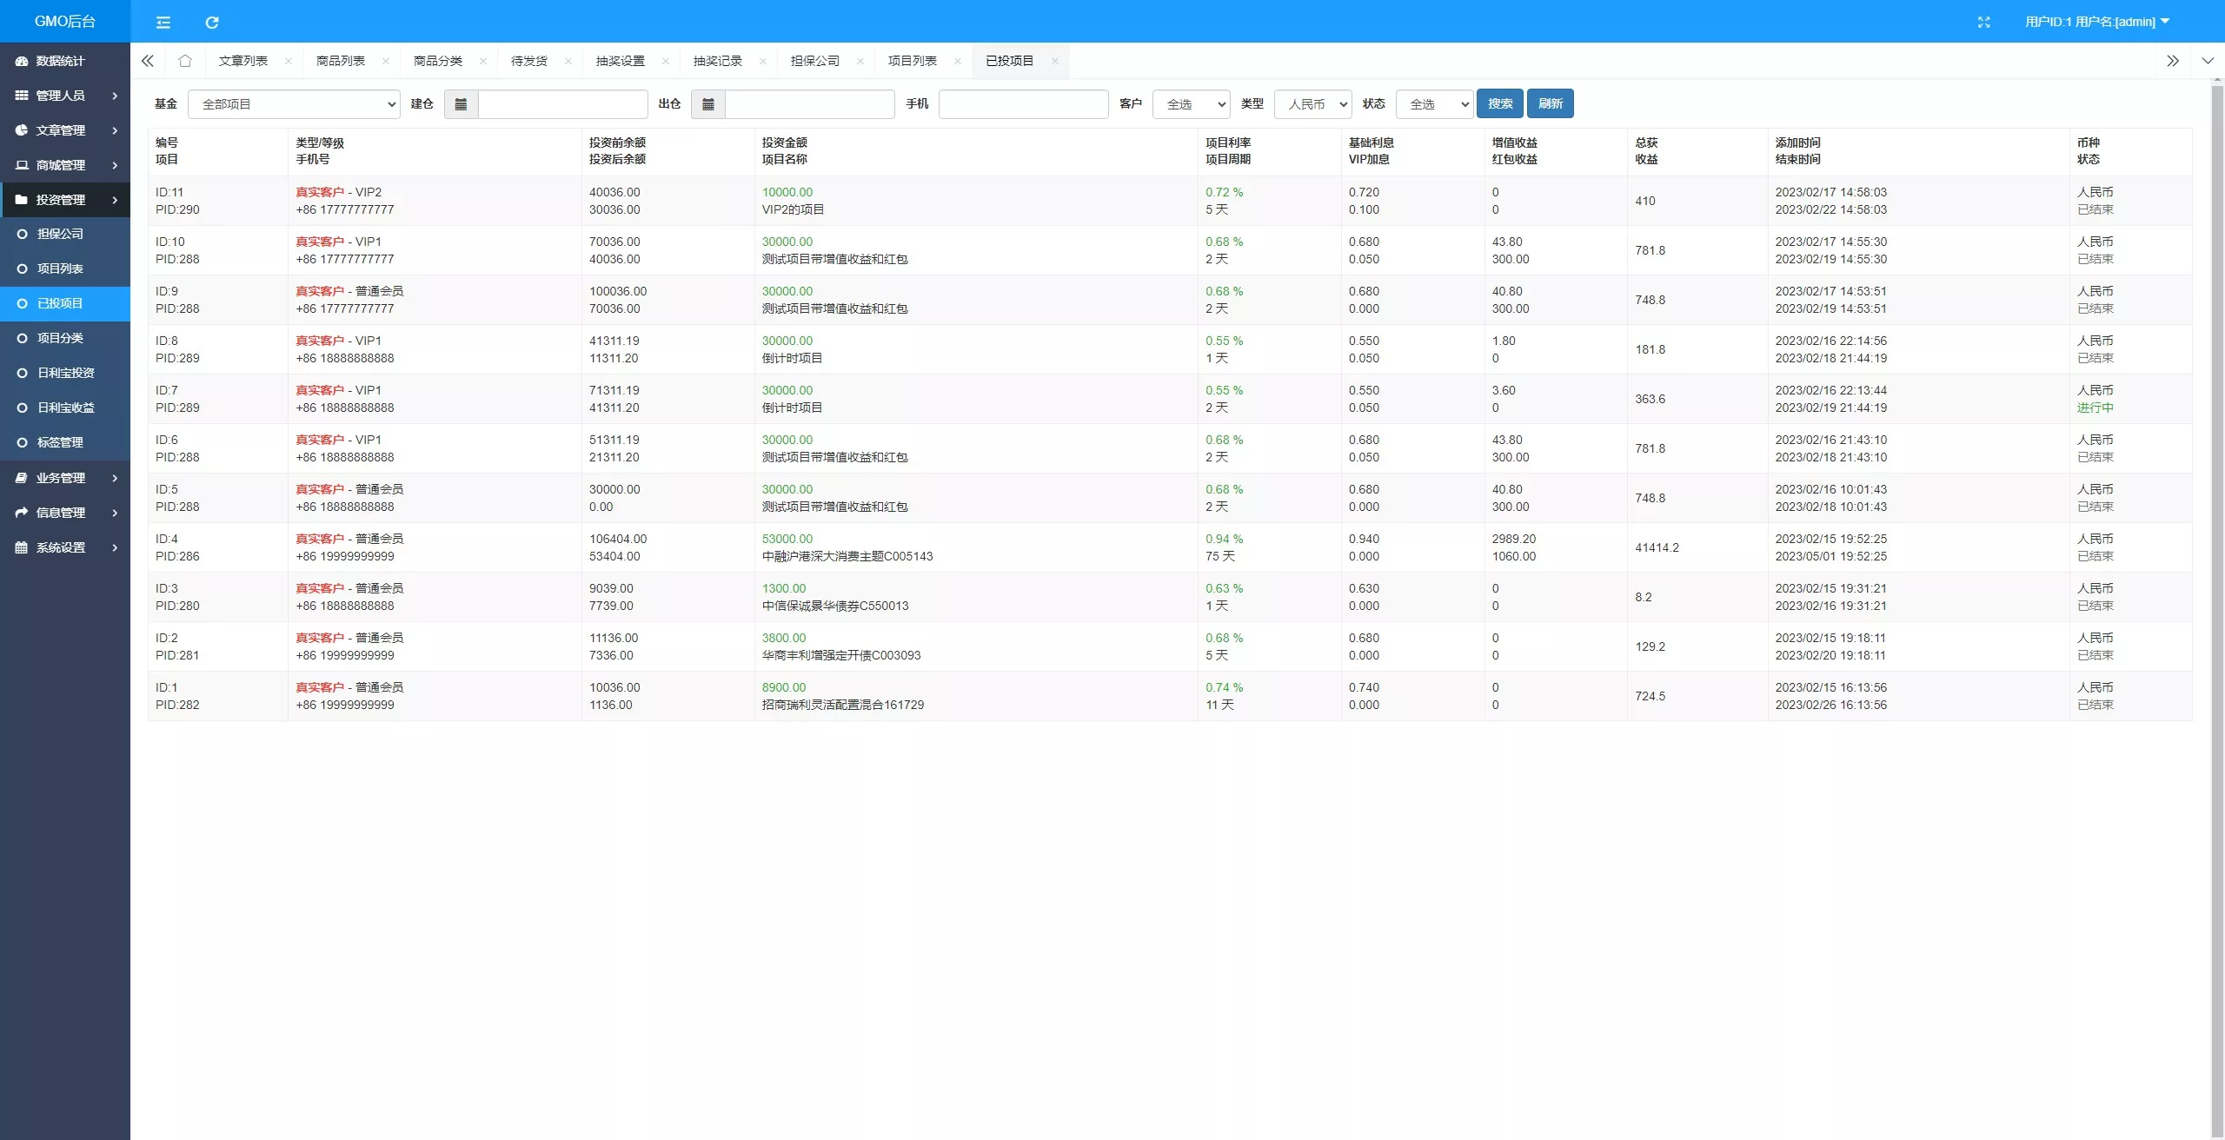2225x1140 pixels.
Task: Expand the 管理人员 sidebar menu
Action: click(x=65, y=96)
